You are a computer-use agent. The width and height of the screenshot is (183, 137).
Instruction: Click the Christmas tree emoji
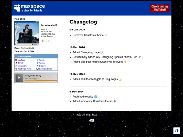click(115, 101)
